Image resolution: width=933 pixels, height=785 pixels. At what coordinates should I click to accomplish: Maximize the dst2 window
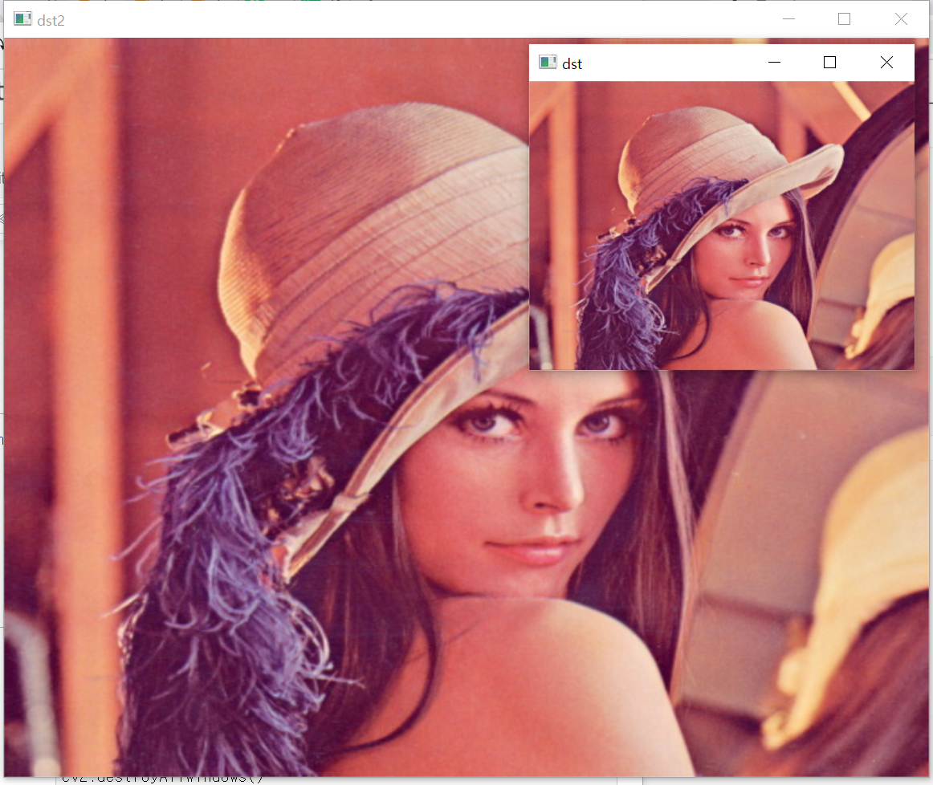tap(844, 19)
